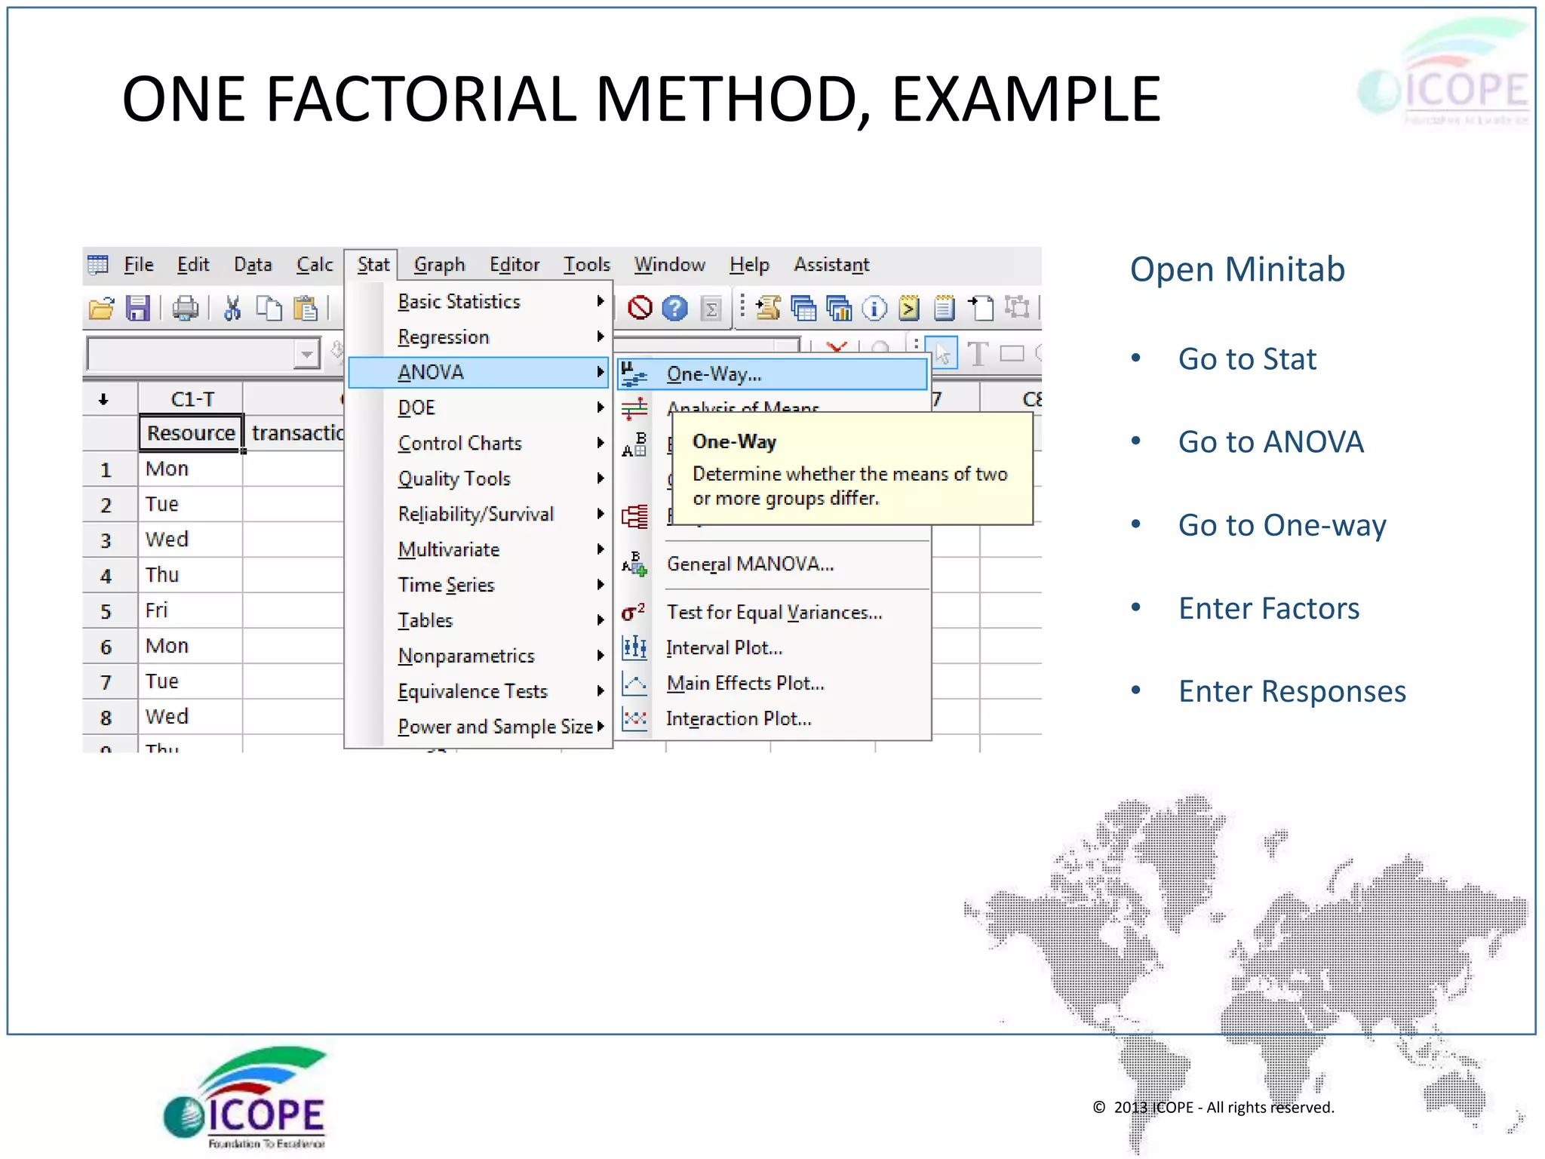Click the sigma squared variances icon

(633, 612)
